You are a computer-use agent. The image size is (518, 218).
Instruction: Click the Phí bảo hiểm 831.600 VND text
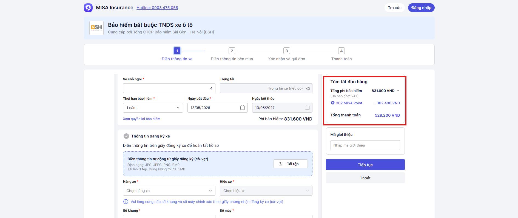click(285, 119)
